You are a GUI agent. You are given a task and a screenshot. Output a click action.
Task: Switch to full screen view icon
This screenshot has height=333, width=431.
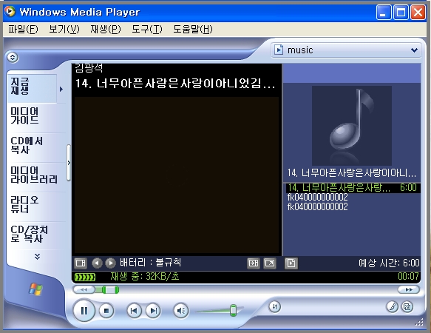point(270,263)
